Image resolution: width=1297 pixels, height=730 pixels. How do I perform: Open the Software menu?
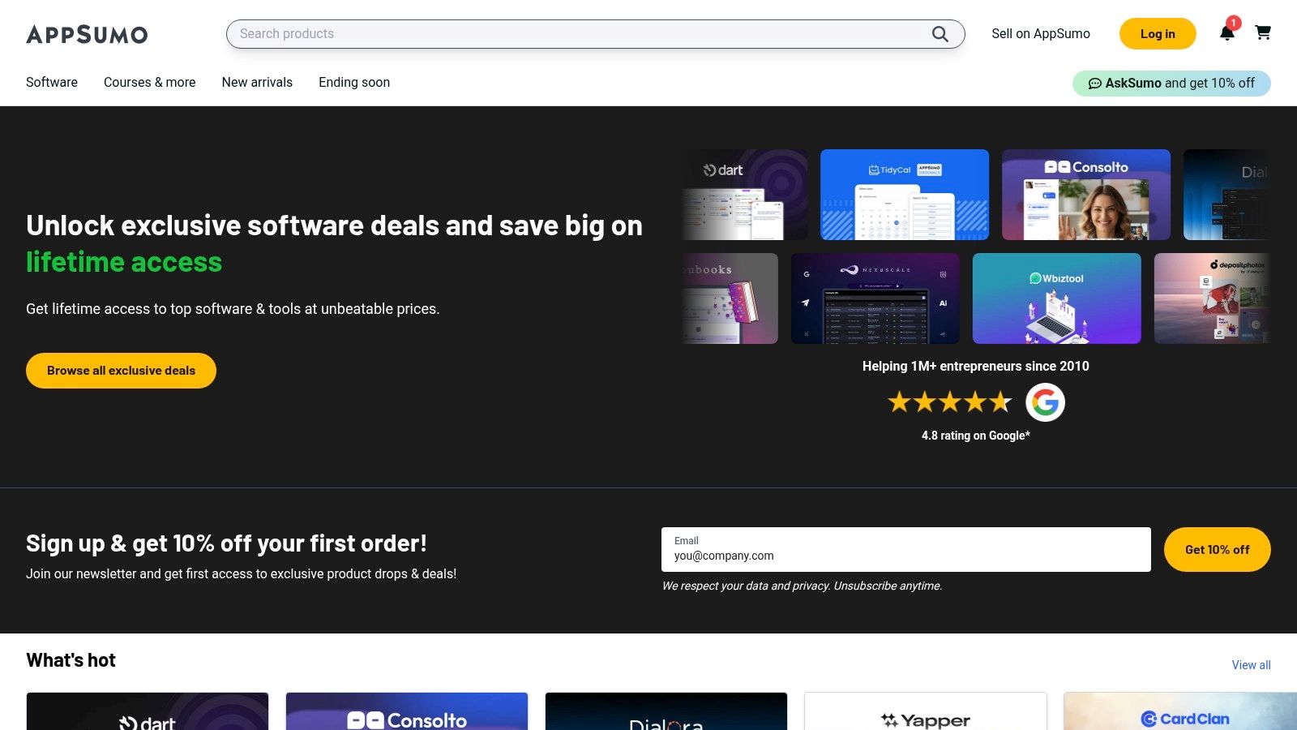coord(52,82)
